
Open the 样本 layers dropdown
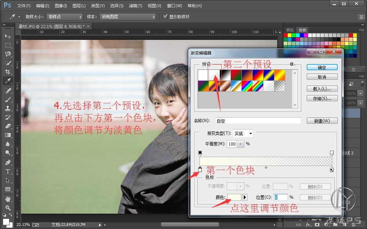[128, 17]
